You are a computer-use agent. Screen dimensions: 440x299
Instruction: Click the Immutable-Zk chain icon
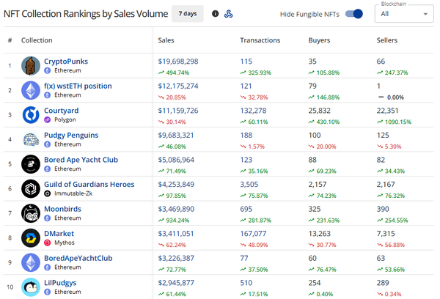(x=48, y=193)
